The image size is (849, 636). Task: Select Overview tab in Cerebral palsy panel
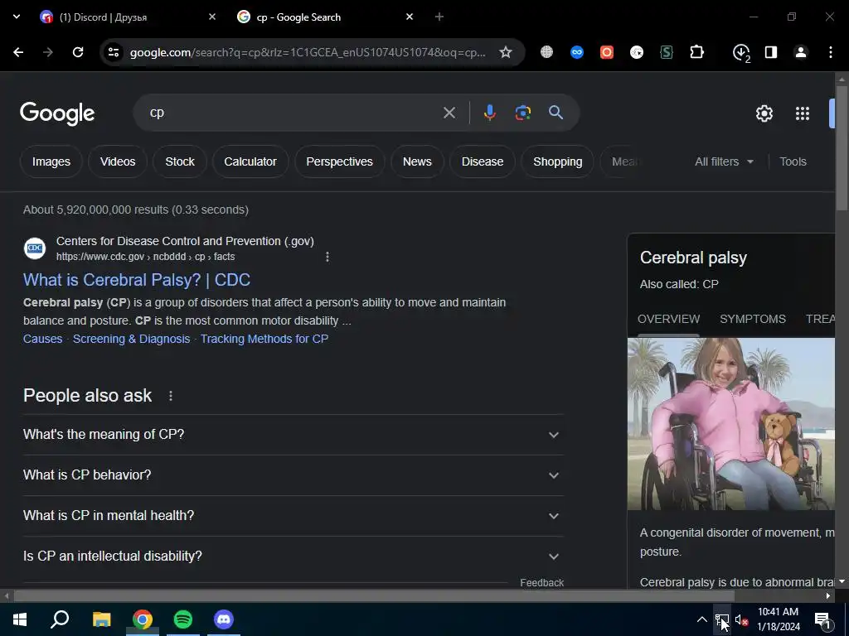tap(669, 319)
